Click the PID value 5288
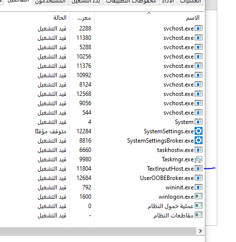236x242 pixels. 85,47
